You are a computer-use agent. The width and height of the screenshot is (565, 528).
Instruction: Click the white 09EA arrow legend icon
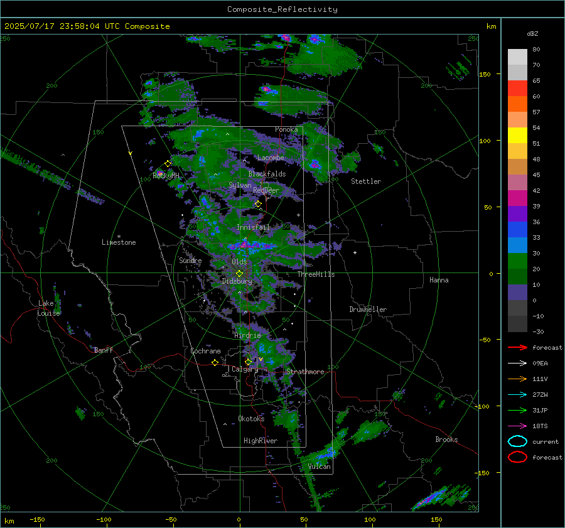517,364
